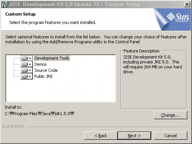
Task: Cancel the installation
Action: pos(170,136)
